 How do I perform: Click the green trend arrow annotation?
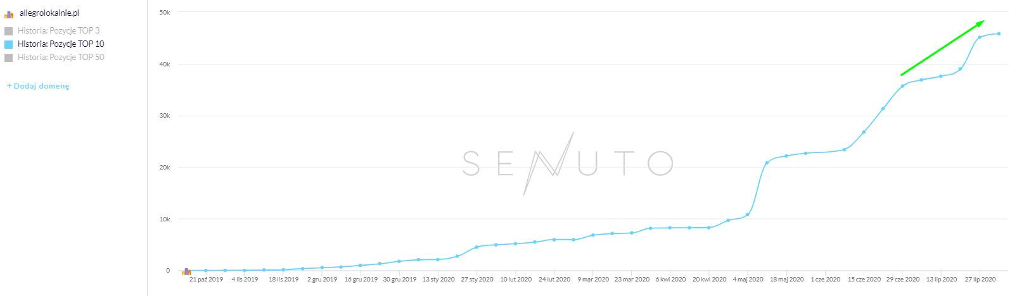coord(942,48)
